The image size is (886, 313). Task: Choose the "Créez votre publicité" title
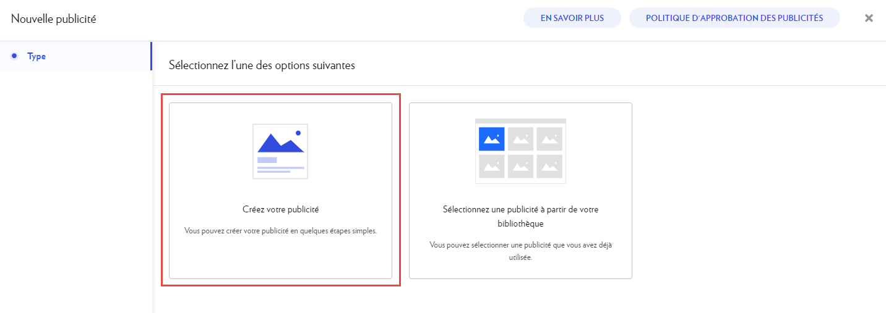coord(280,210)
